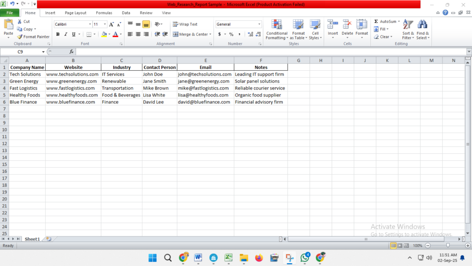The width and height of the screenshot is (472, 266).
Task: Align cell text to the right
Action: pyautogui.click(x=146, y=34)
